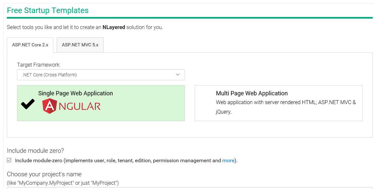Click the Angular logo image
Image resolution: width=374 pixels, height=189 pixels.
coord(72,106)
